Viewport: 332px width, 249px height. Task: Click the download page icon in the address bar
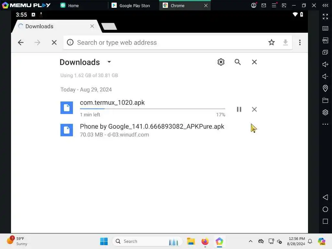coord(285,42)
